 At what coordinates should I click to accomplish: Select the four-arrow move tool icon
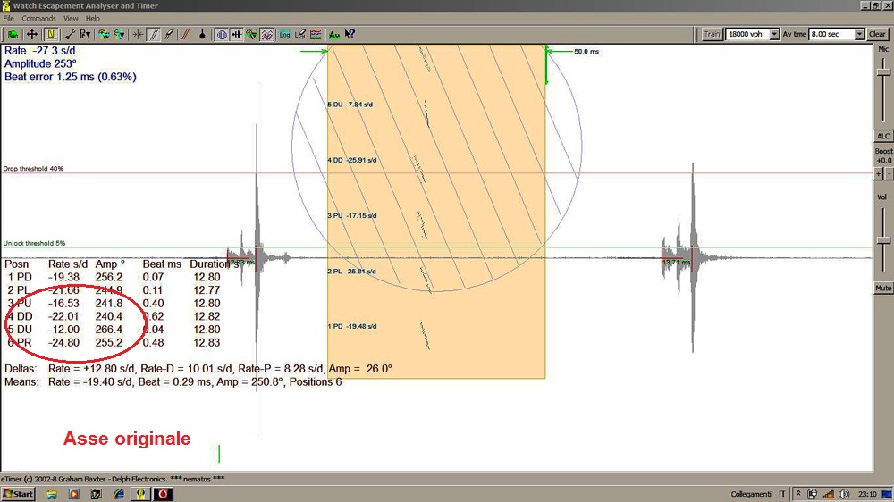click(31, 34)
